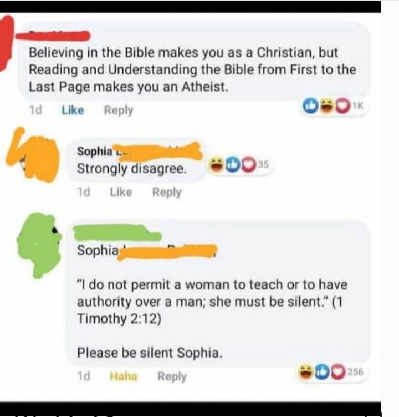Image resolution: width=399 pixels, height=417 pixels.
Task: Click heart reaction on Timothy reply
Action: (x=338, y=373)
